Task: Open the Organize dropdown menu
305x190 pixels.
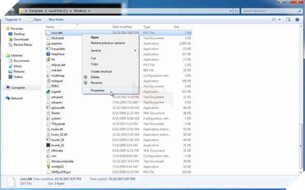Action: pos(13,19)
